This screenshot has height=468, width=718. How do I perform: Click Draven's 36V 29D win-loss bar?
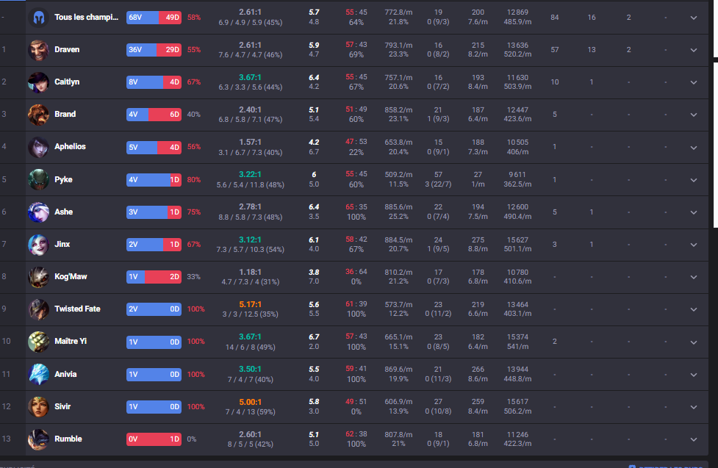[x=154, y=49]
